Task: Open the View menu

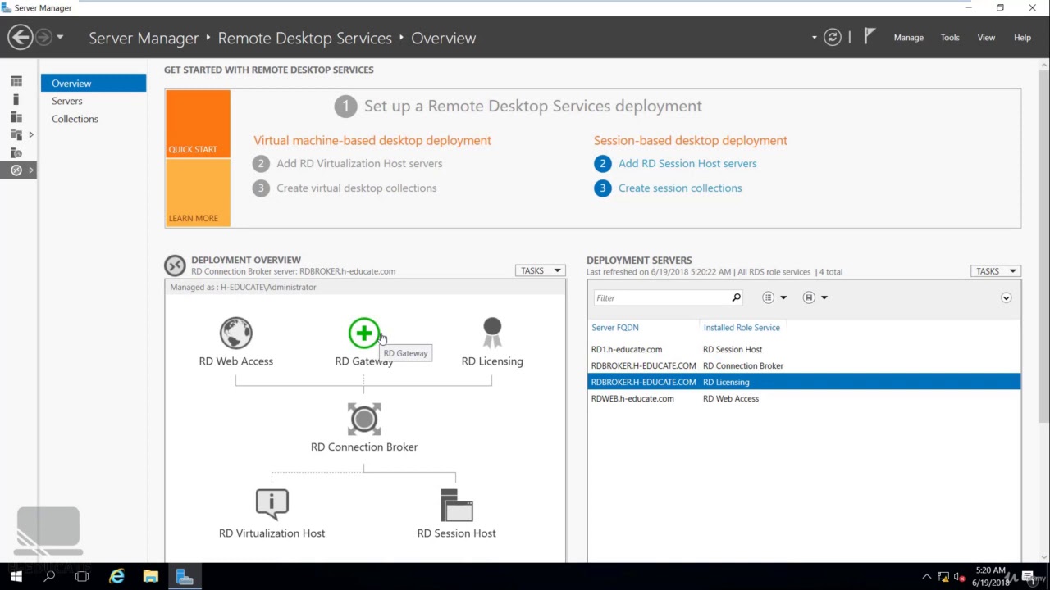Action: tap(986, 38)
